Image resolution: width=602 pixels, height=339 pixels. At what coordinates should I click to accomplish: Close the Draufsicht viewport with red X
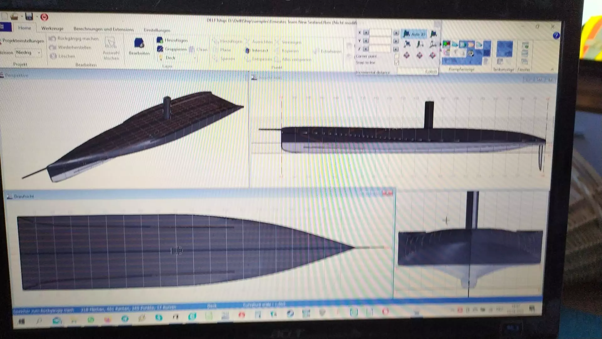(388, 193)
